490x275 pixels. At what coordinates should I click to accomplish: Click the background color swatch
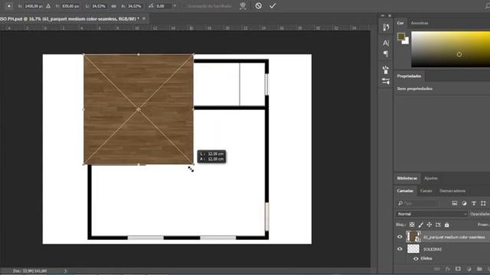click(406, 41)
